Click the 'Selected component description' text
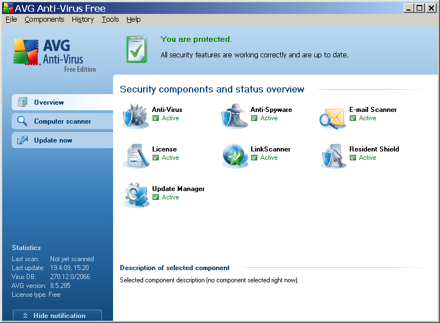This screenshot has height=323, width=440. [209, 280]
